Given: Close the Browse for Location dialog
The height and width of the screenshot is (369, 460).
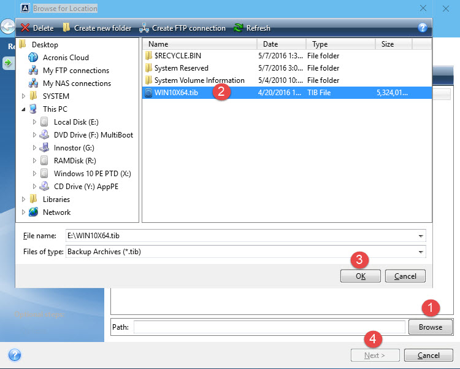Looking at the screenshot, I should (423, 8).
